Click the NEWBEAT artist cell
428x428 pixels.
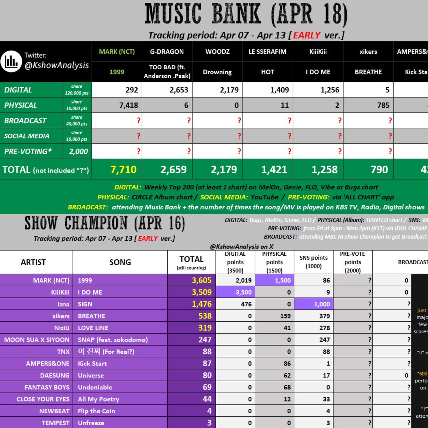(x=36, y=411)
